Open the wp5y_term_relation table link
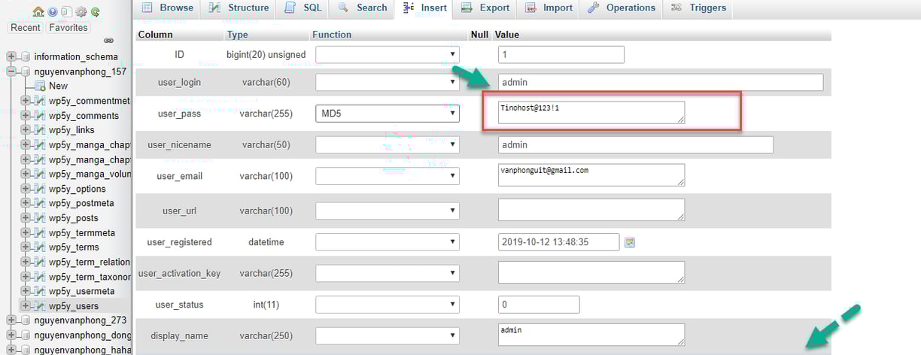The height and width of the screenshot is (355, 921). (90, 262)
